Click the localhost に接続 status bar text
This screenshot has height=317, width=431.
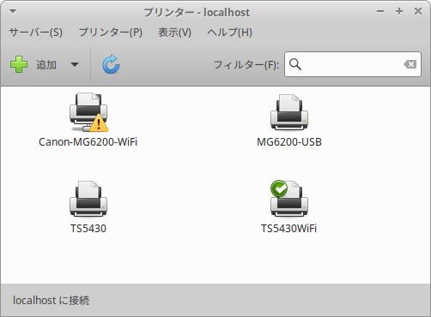[x=52, y=301]
